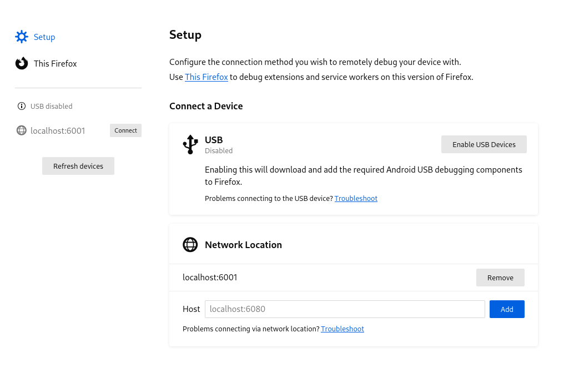Click localhost:6001 in Network Location list
The height and width of the screenshot is (368, 564).
coord(210,278)
